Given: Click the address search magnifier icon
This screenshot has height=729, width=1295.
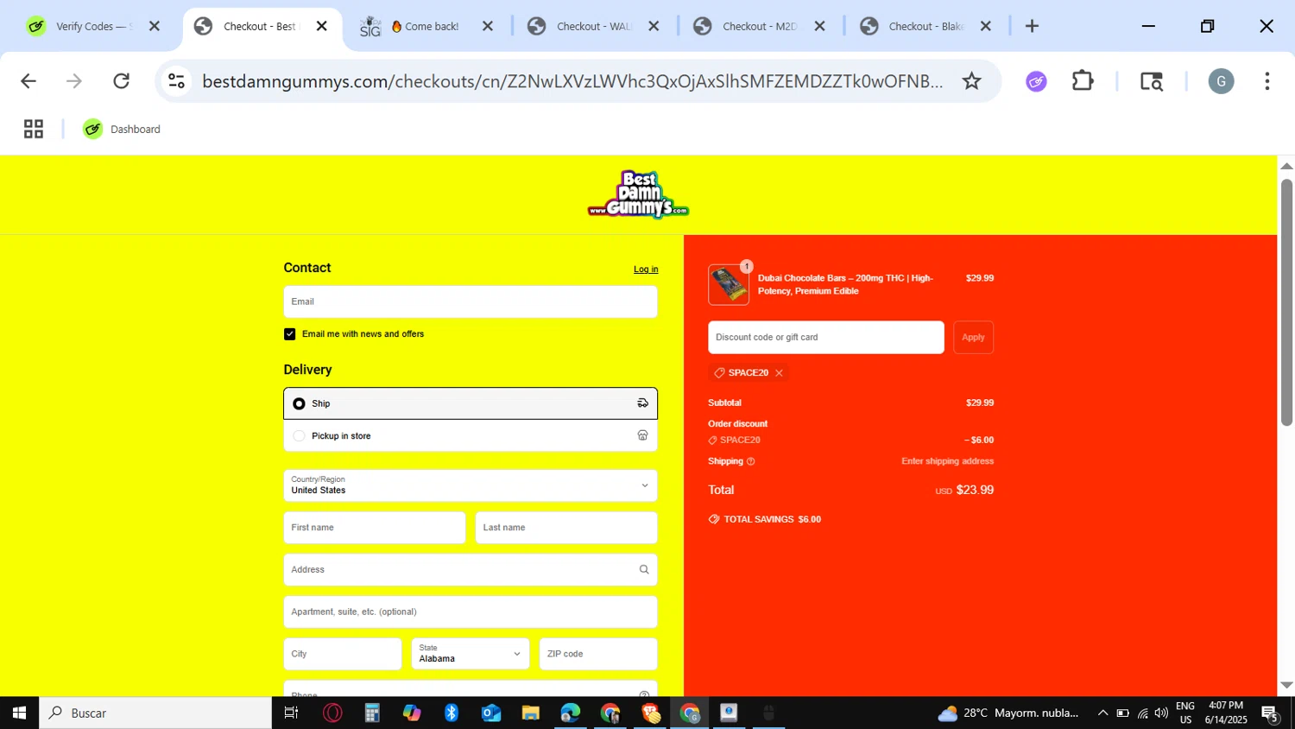Looking at the screenshot, I should 644,570.
